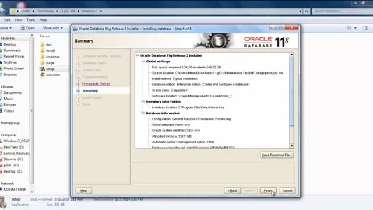Open the Videos library

(9, 111)
